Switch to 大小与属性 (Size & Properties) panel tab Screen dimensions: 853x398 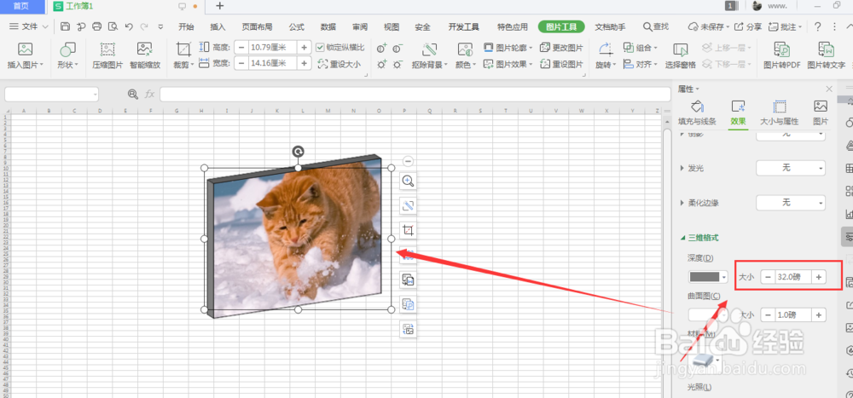pyautogui.click(x=779, y=113)
